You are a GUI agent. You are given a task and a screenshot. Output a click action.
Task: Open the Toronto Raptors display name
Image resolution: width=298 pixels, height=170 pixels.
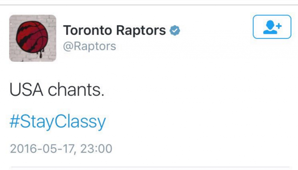point(114,30)
